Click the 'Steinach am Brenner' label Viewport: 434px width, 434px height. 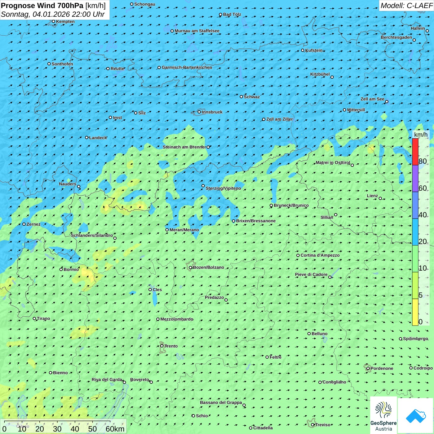[184, 147]
